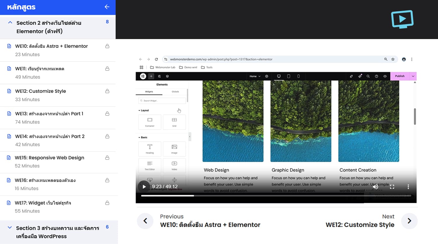Click document icon of WE14 lesson
The image size is (438, 244).
tap(9, 136)
